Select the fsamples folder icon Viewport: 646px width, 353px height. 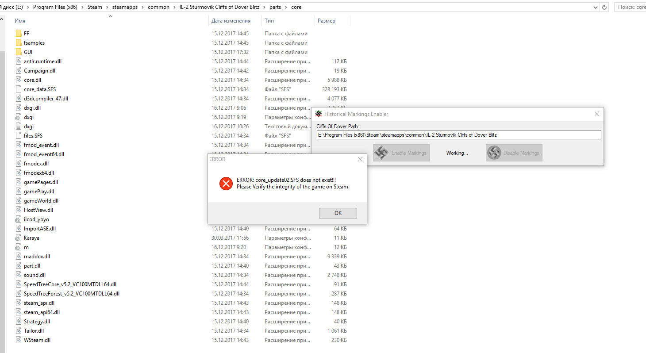[x=18, y=43]
